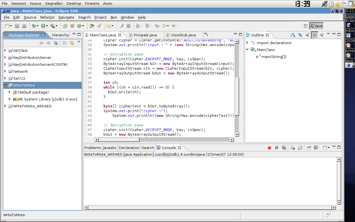Close the MainClass.java tab

pos(120,35)
